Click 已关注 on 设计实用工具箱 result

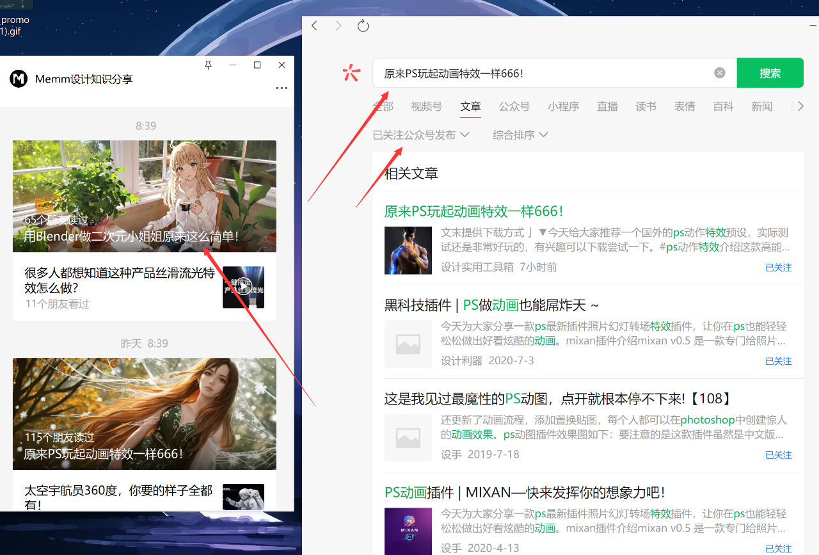click(x=779, y=268)
